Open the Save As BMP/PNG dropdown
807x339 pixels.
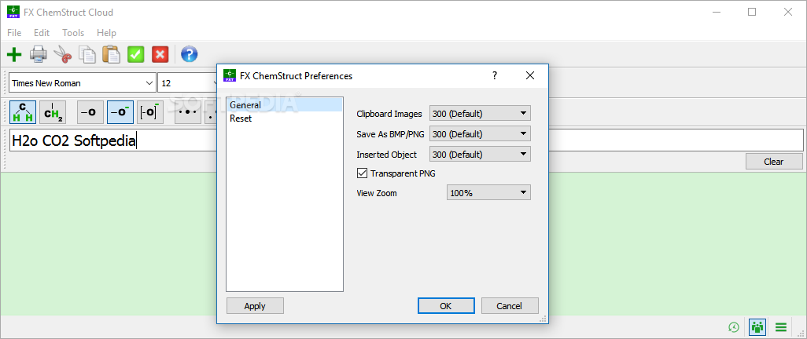(480, 134)
